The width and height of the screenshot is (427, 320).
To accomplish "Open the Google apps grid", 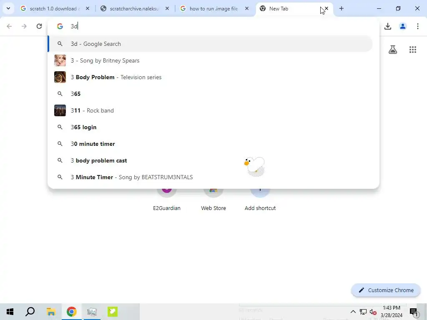I will 413,50.
